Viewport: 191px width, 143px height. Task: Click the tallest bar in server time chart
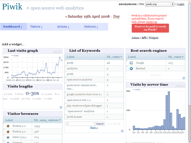tap(169, 111)
